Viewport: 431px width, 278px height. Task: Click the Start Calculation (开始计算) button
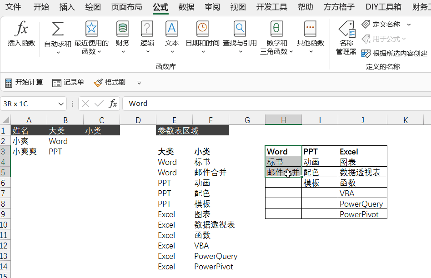coord(24,82)
